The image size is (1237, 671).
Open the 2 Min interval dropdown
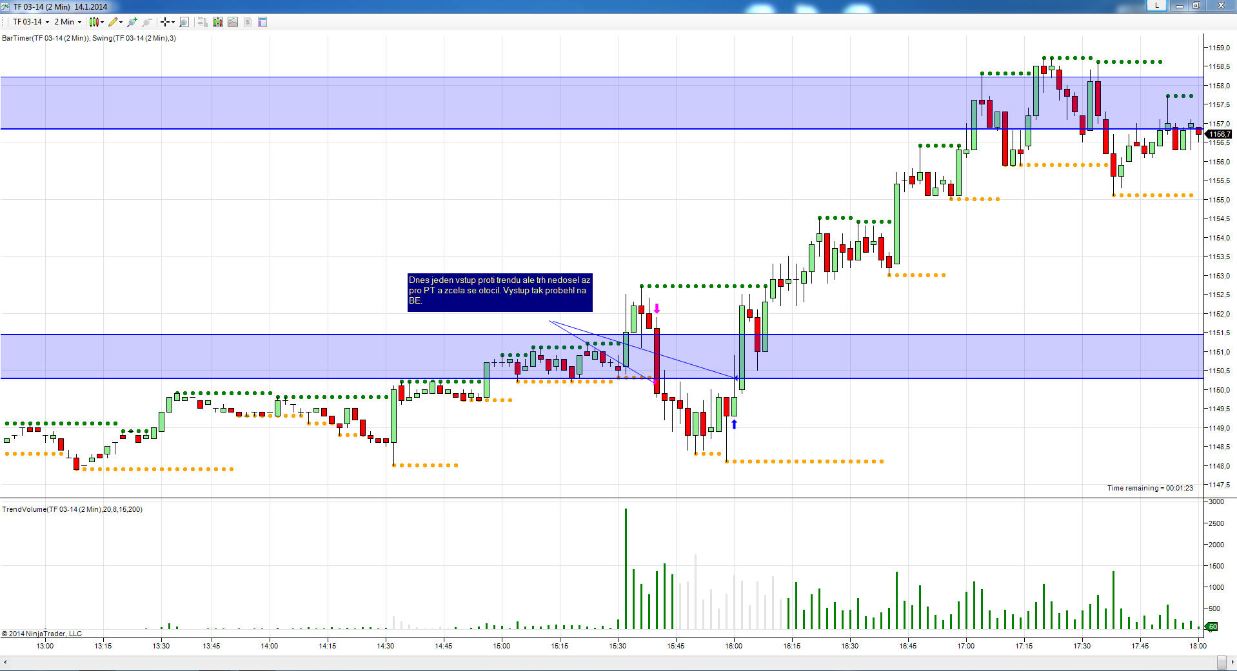(x=68, y=22)
